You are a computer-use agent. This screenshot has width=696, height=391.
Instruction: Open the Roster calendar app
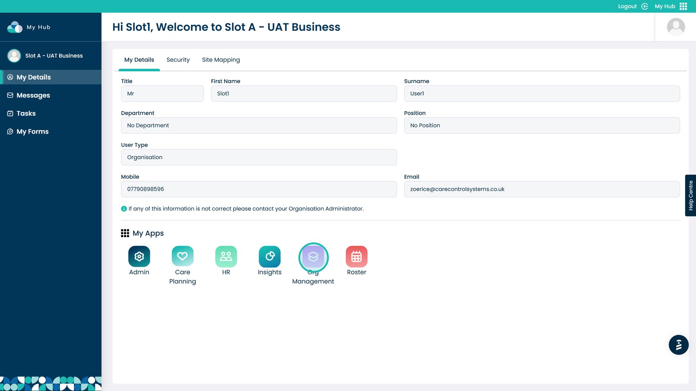tap(357, 257)
